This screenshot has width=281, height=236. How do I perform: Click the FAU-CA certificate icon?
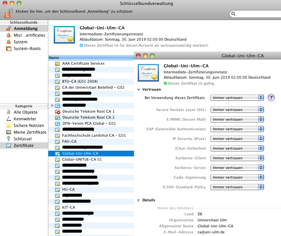57,142
